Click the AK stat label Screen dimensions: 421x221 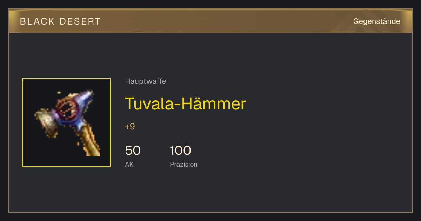129,164
